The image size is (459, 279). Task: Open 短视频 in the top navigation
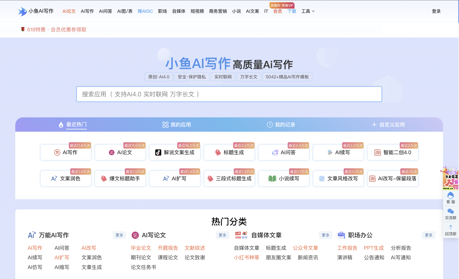point(197,11)
